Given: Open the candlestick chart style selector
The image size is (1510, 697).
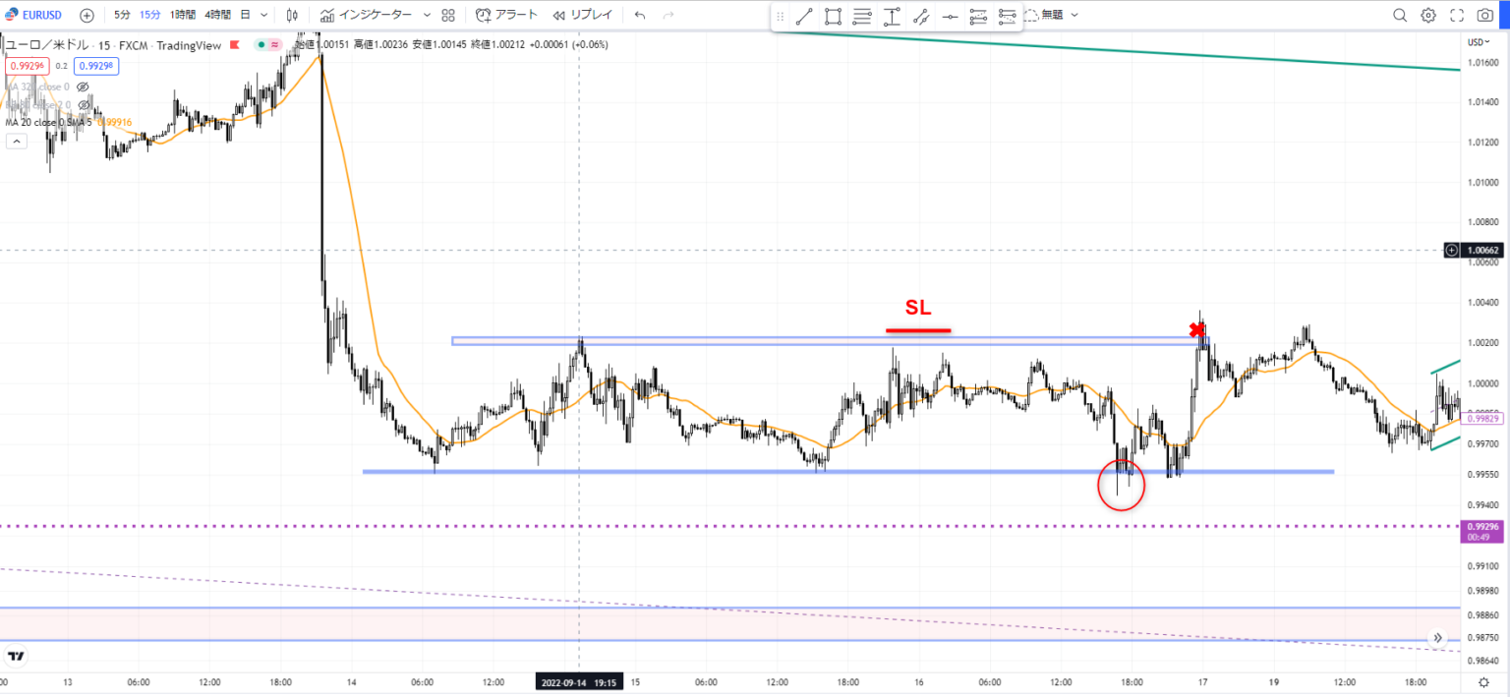Looking at the screenshot, I should (x=293, y=15).
